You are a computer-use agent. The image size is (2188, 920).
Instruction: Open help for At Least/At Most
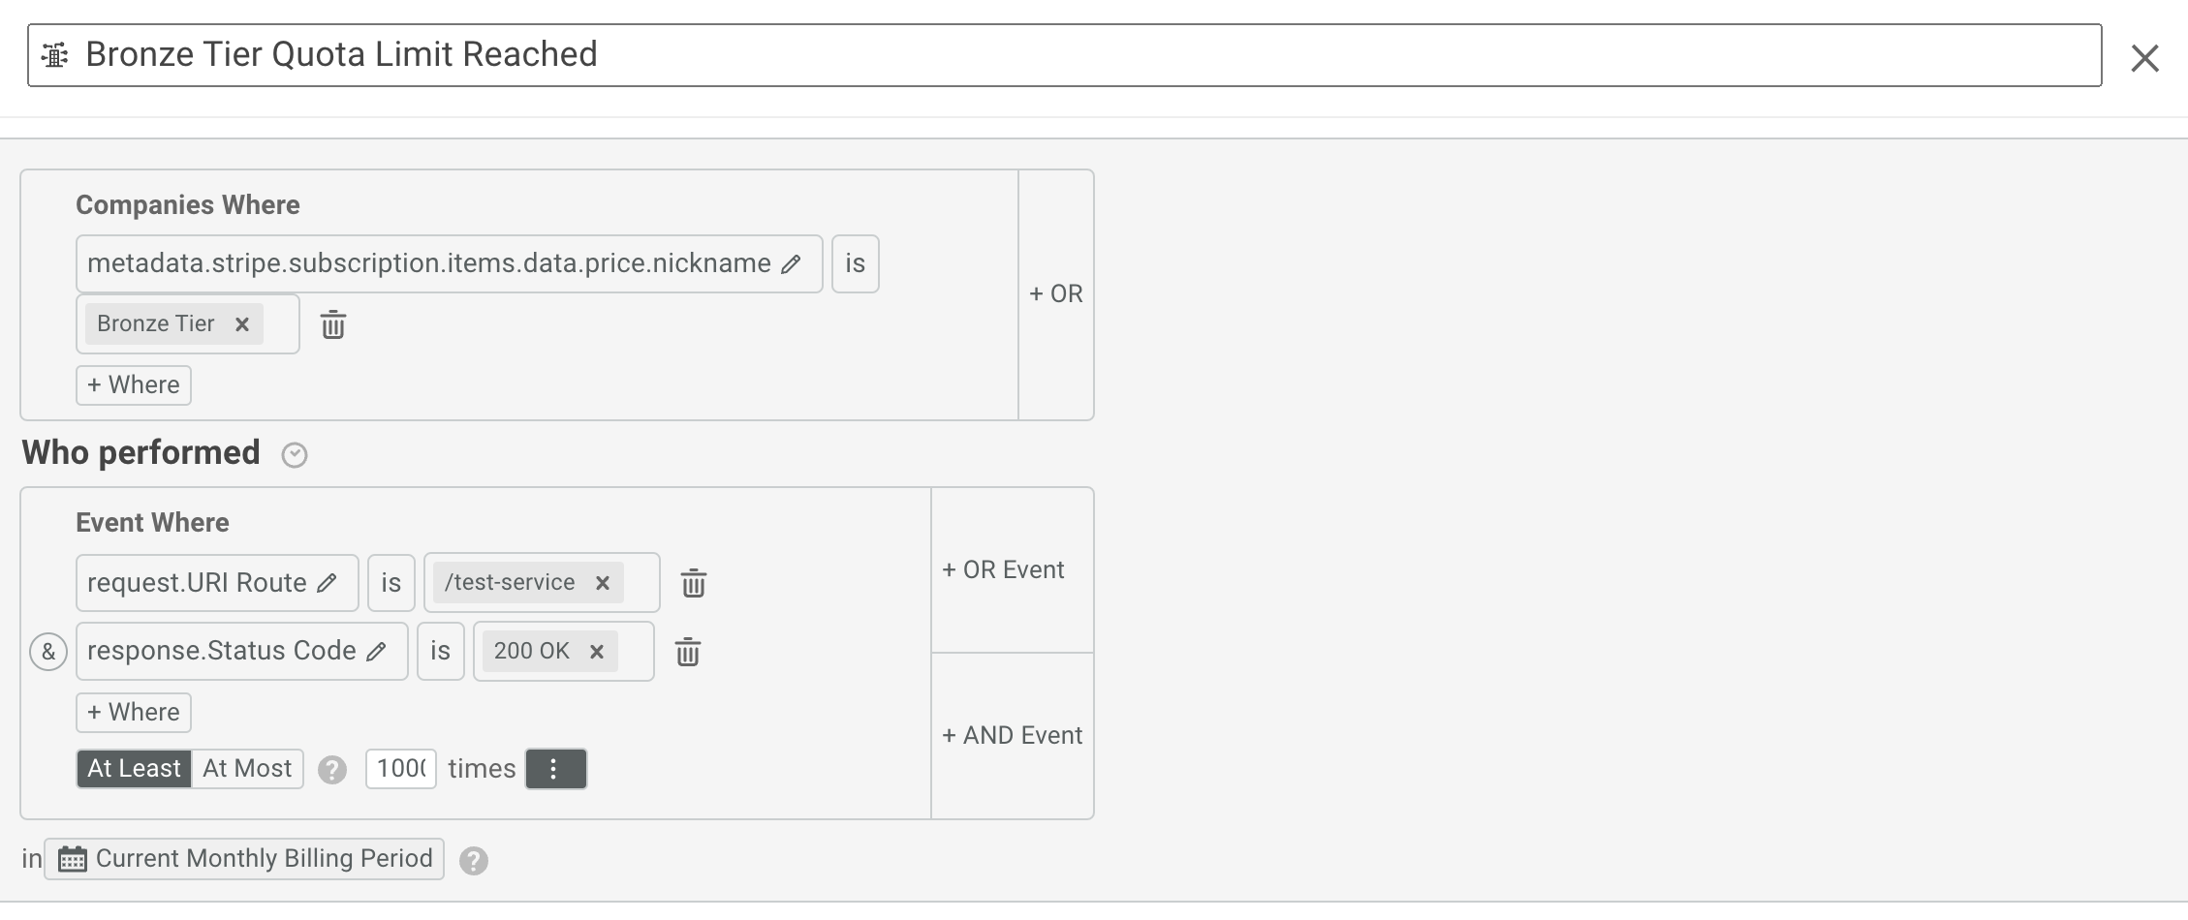[x=332, y=770]
